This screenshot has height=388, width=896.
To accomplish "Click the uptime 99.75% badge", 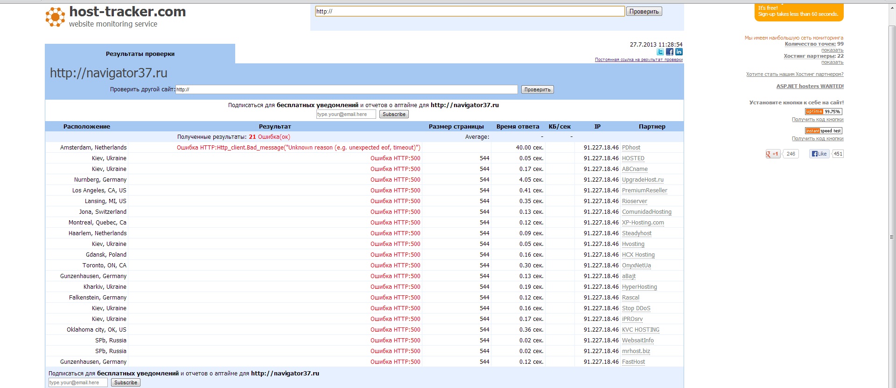I will click(824, 111).
